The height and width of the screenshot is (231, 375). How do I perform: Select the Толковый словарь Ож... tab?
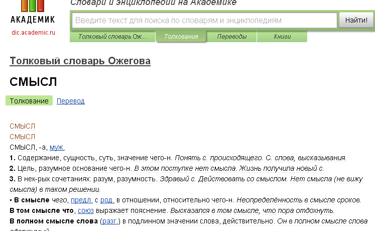click(112, 37)
